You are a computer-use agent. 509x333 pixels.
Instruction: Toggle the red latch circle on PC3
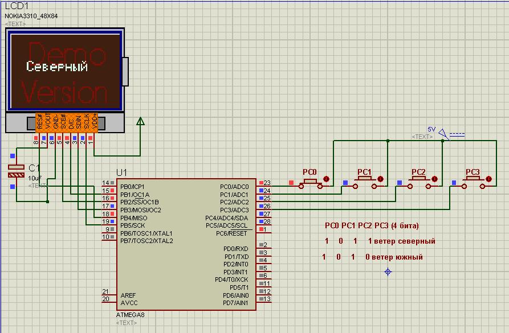(x=490, y=179)
